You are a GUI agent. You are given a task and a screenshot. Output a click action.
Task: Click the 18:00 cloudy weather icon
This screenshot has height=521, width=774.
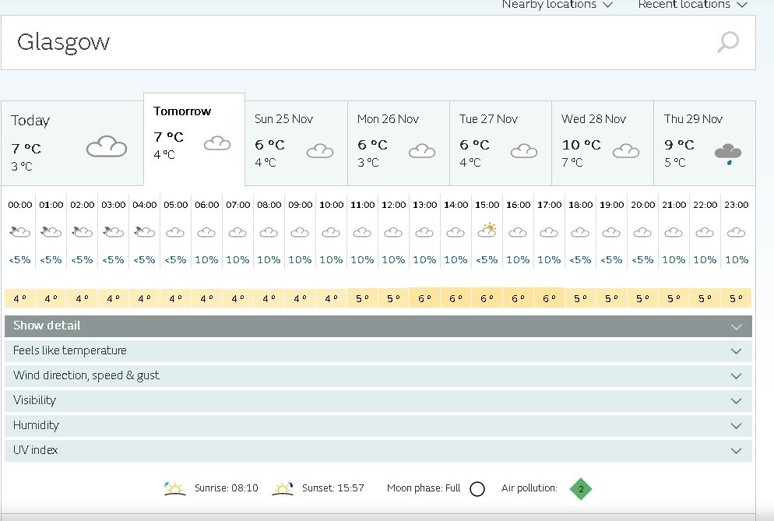pos(580,232)
